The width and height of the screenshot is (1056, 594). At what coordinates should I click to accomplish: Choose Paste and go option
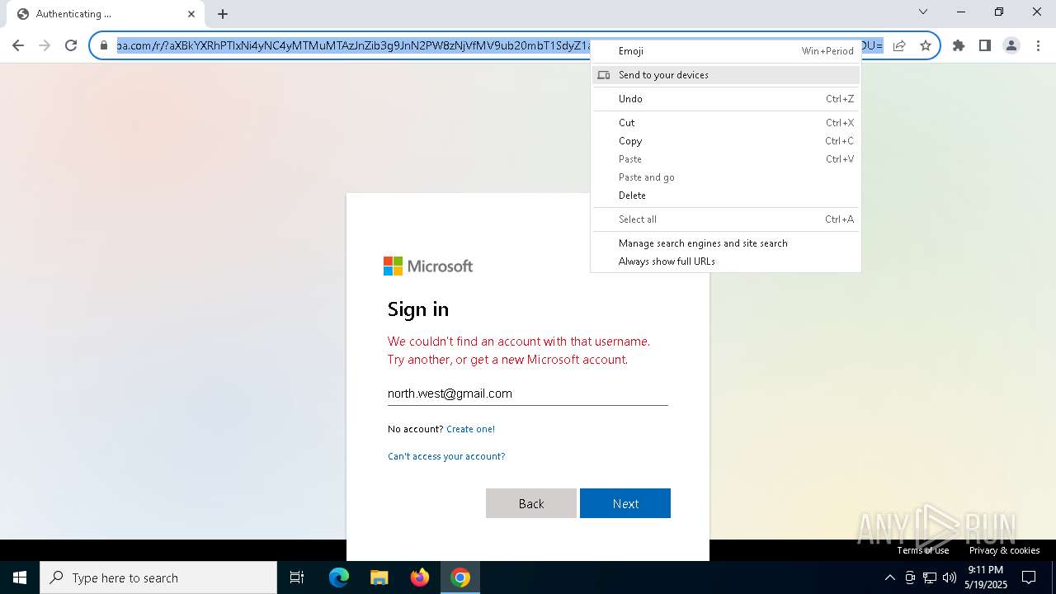click(726, 177)
